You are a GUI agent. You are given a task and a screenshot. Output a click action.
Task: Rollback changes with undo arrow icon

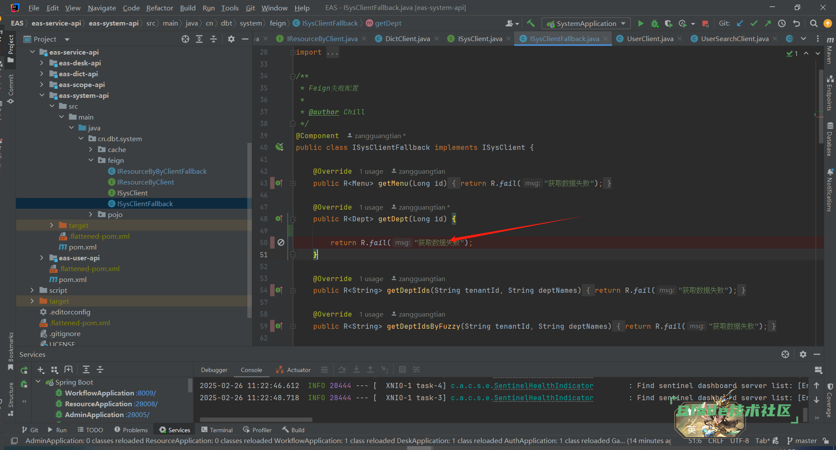point(796,23)
